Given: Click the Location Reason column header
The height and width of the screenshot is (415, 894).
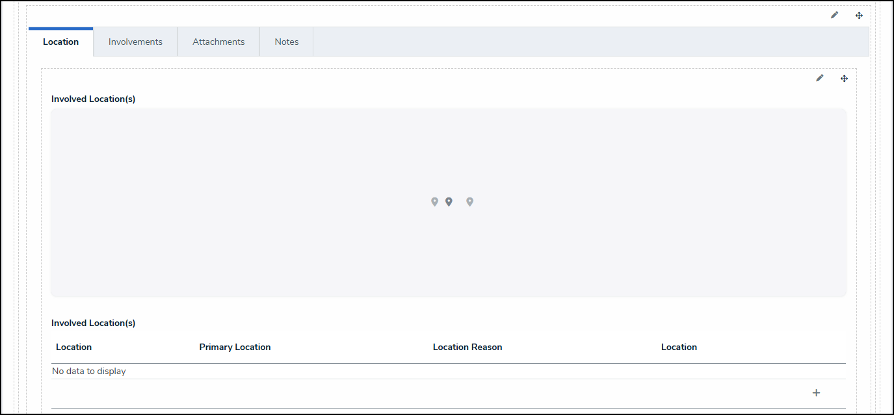Looking at the screenshot, I should click(467, 347).
